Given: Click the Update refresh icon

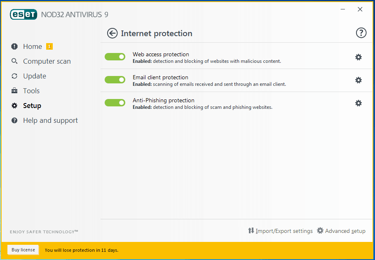Looking at the screenshot, I should [x=14, y=76].
